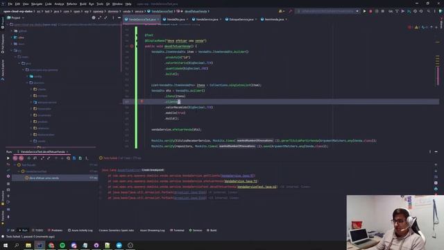Collapse all nodes in the Project panel
The image size is (444, 250).
pyautogui.click(x=105, y=17)
